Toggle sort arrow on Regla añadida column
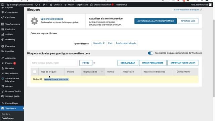The width and height of the screenshot is (215, 121). [x=102, y=72]
